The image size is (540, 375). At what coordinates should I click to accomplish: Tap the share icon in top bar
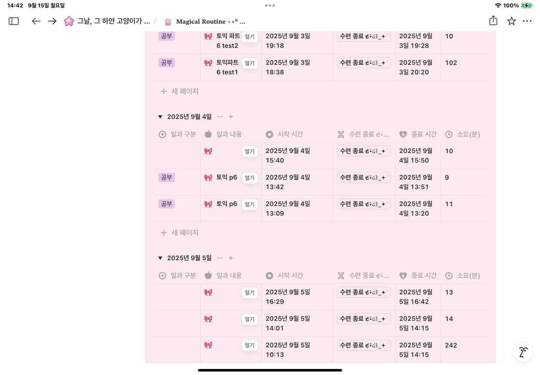[x=493, y=21]
